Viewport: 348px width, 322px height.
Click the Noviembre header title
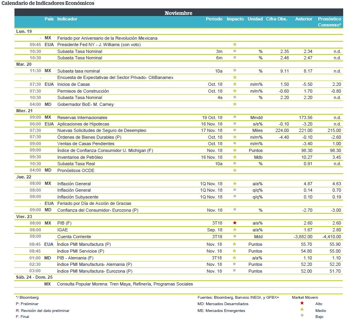[178, 13]
